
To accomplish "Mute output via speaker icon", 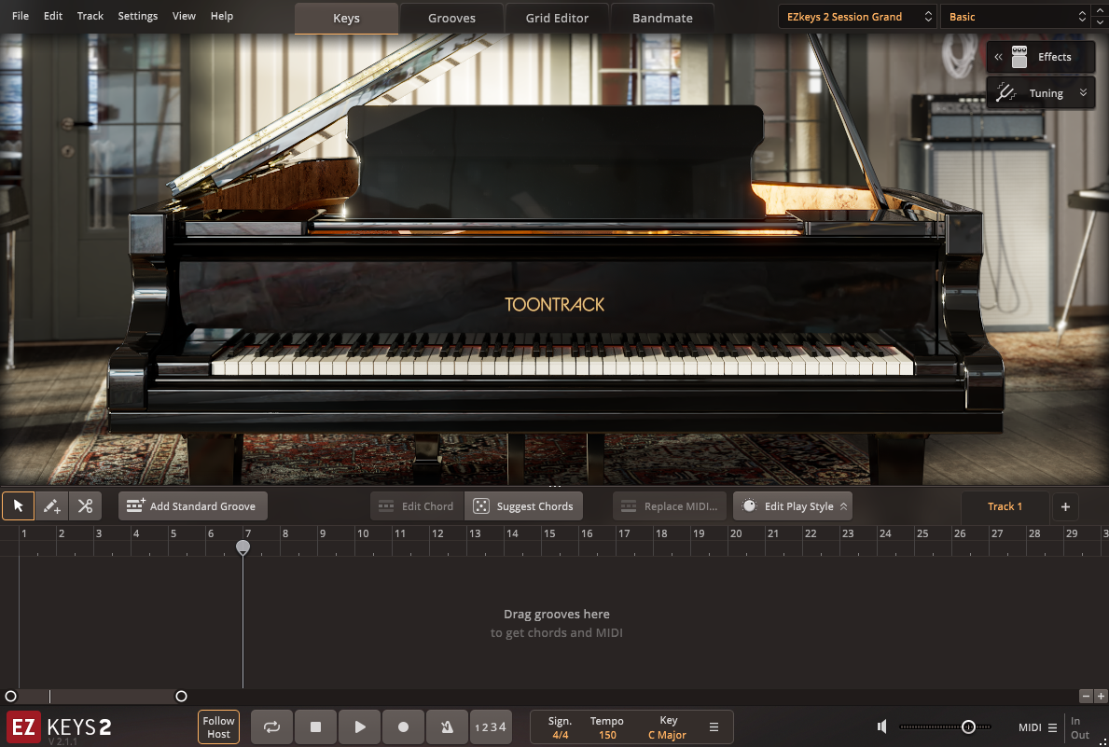I will [882, 726].
